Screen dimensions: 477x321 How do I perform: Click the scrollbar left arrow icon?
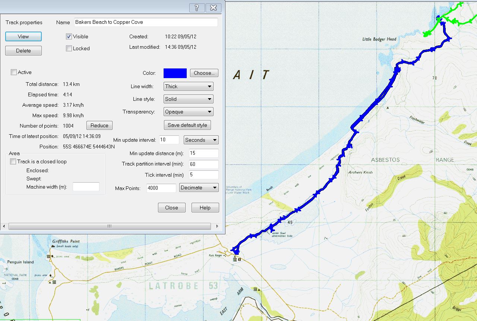tap(4, 226)
